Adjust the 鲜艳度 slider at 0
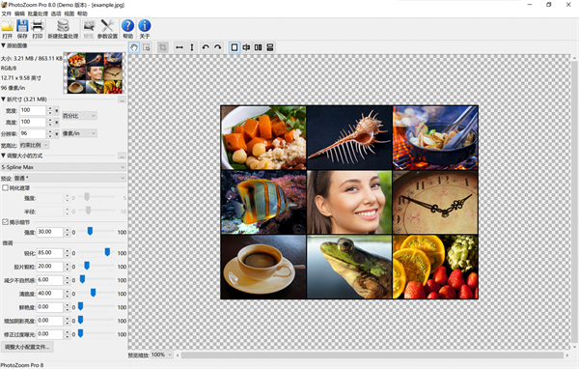This screenshot has width=579, height=369. (x=80, y=306)
